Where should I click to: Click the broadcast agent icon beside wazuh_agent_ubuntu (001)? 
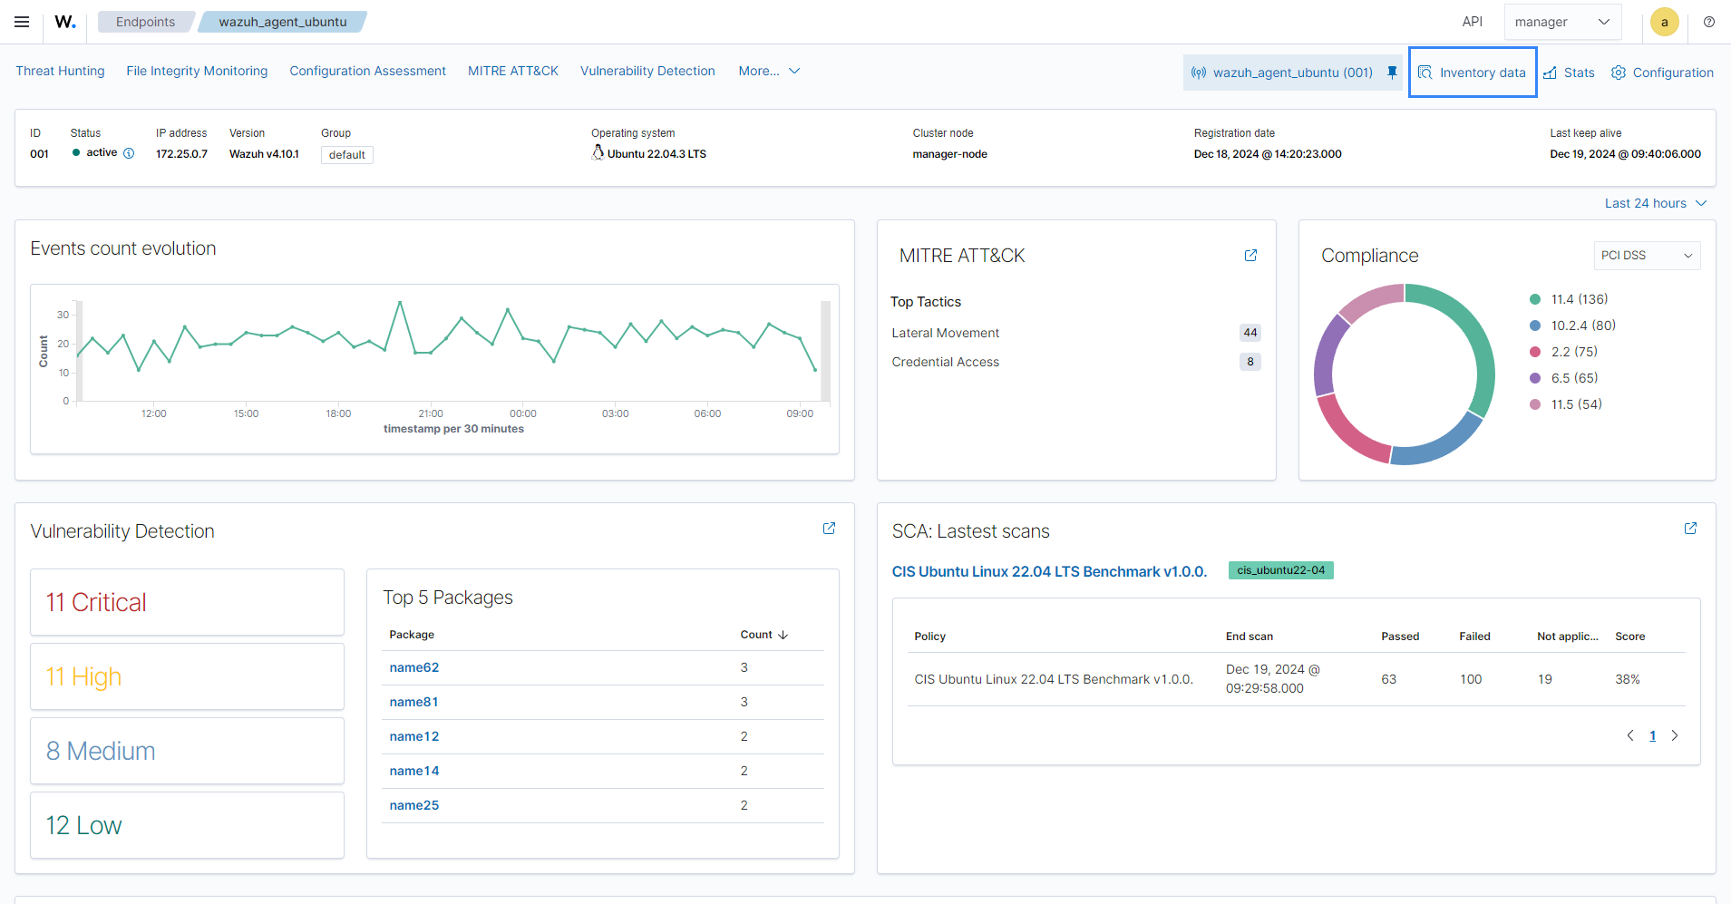1199,73
